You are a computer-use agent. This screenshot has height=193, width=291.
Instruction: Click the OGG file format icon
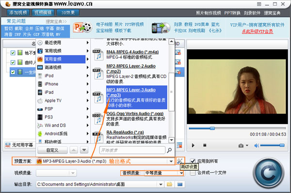point(98,119)
